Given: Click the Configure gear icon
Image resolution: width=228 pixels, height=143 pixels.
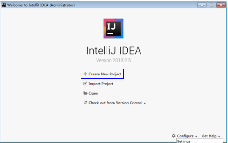Looking at the screenshot, I should click(x=173, y=136).
